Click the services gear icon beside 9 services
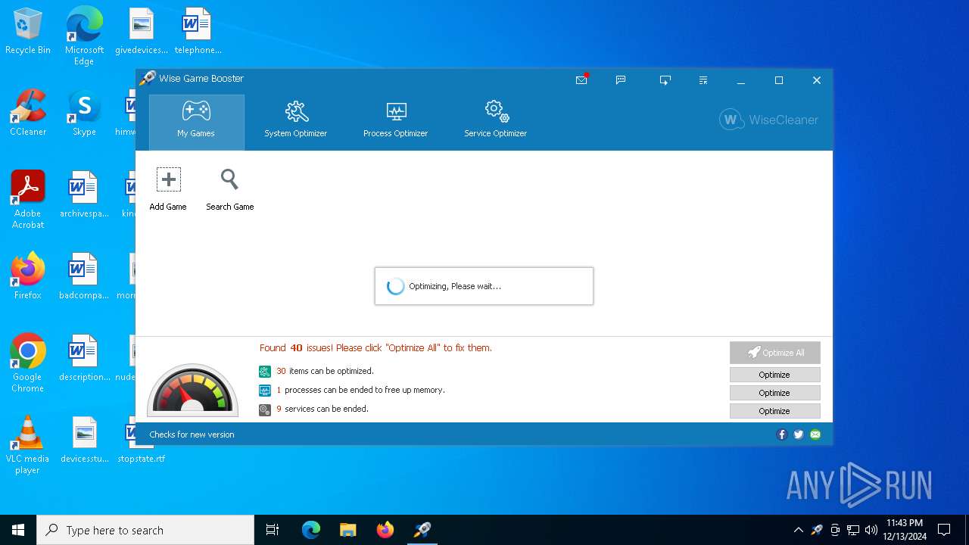Image resolution: width=969 pixels, height=545 pixels. coord(265,410)
